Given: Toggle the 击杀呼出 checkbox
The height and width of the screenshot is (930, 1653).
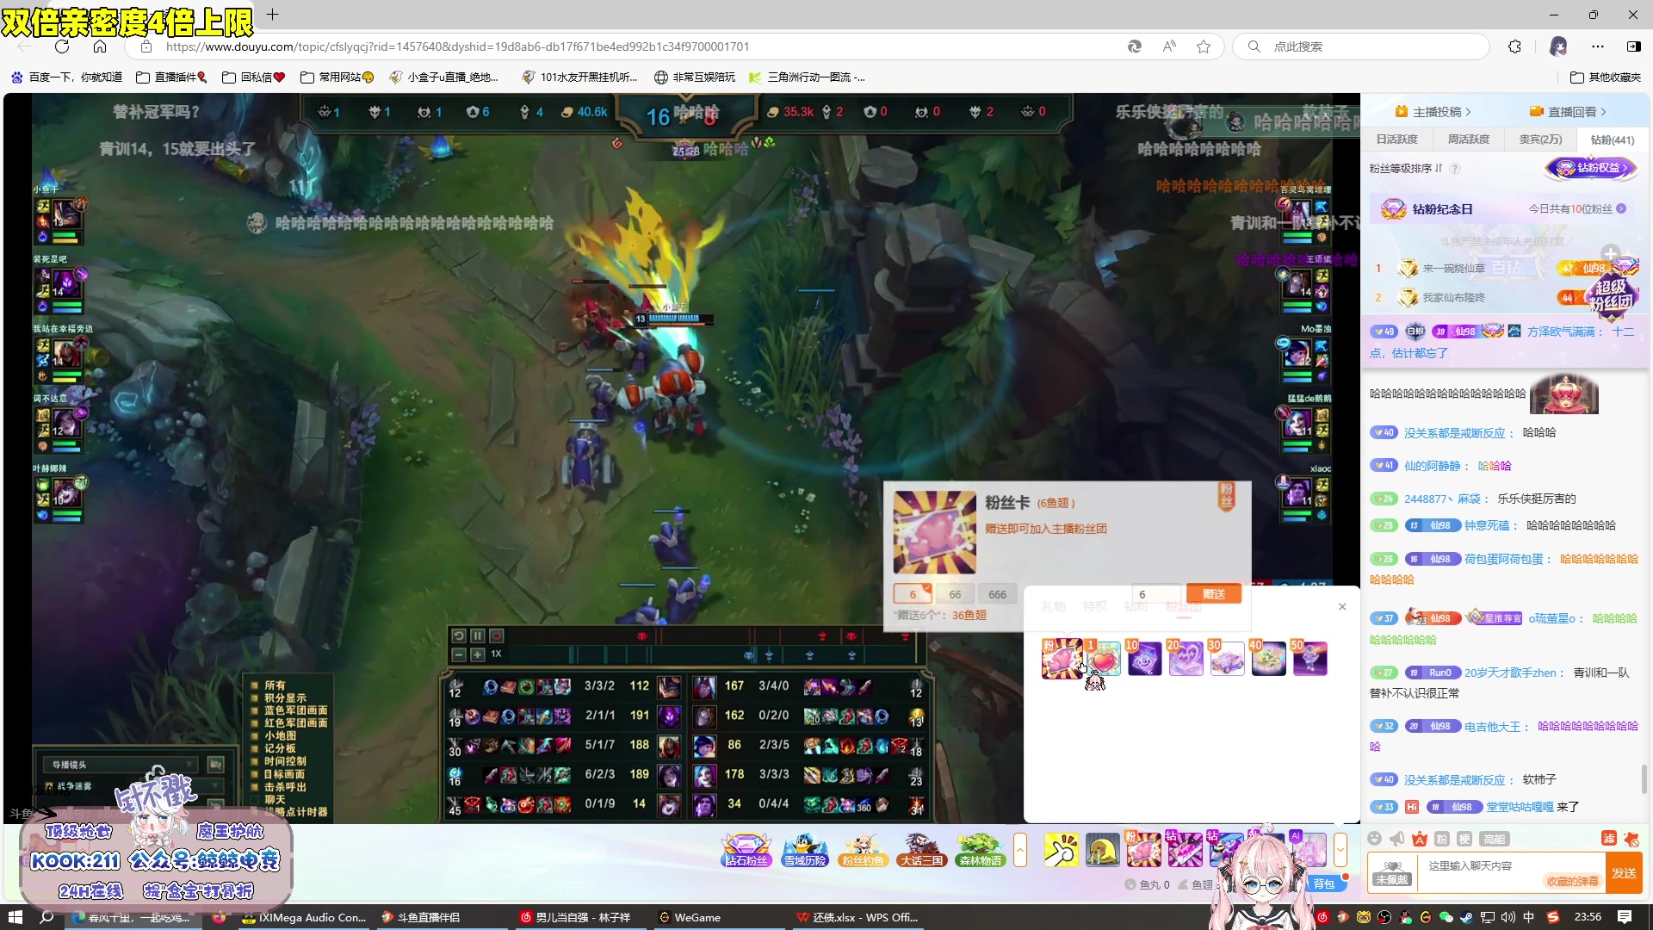Looking at the screenshot, I should point(254,788).
